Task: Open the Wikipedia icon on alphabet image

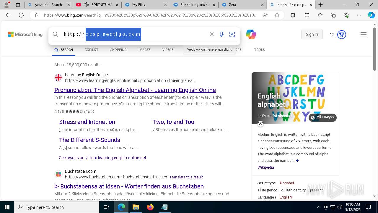Action: point(260,124)
